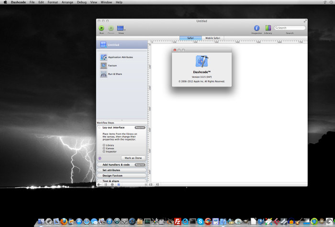335x227 pixels.
Task: Open the View toolbar control
Action: click(121, 28)
